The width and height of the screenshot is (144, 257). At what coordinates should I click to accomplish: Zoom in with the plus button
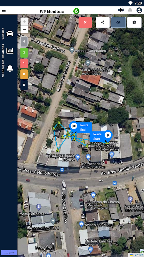(x=25, y=22)
